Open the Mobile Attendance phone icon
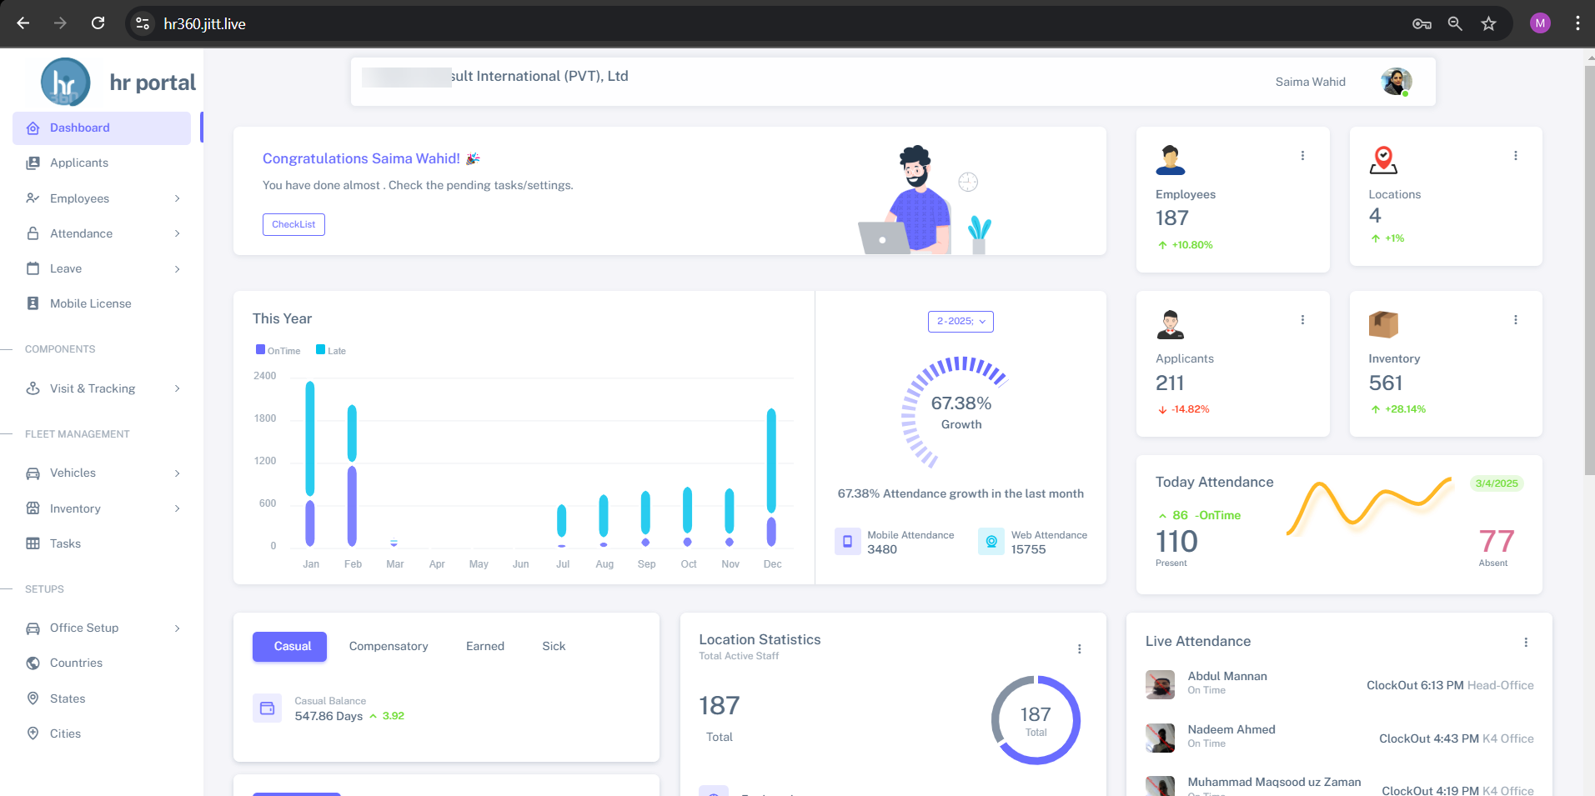 847,541
